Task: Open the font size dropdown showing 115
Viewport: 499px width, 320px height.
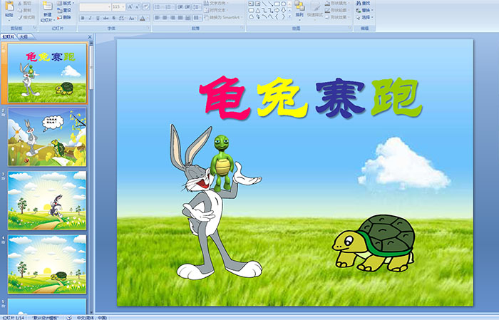Action: pyautogui.click(x=119, y=7)
